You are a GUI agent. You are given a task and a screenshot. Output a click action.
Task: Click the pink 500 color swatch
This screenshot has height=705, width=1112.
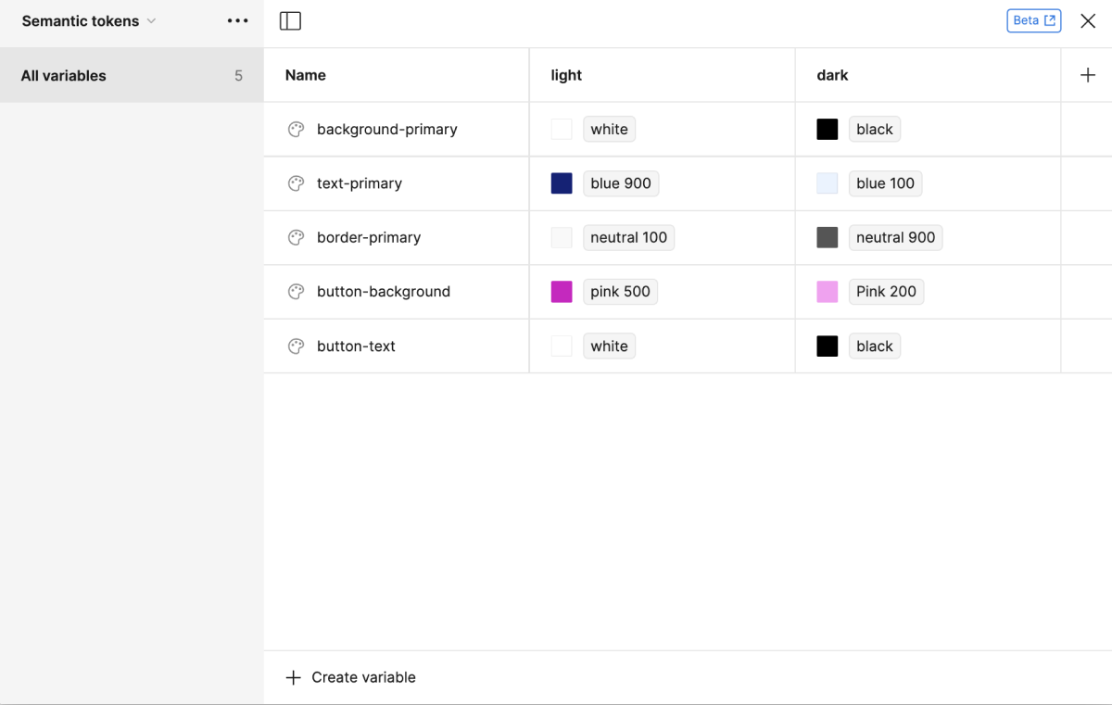pyautogui.click(x=562, y=292)
